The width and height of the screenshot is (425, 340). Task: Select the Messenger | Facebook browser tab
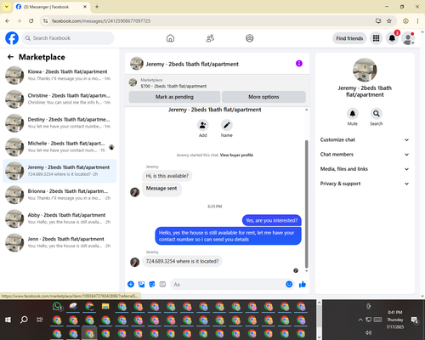coord(52,7)
